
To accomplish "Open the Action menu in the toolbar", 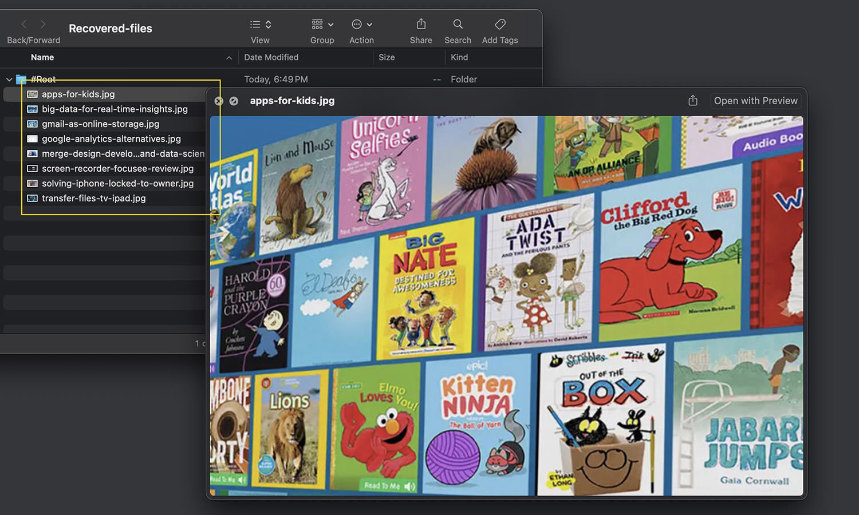I will point(362,24).
